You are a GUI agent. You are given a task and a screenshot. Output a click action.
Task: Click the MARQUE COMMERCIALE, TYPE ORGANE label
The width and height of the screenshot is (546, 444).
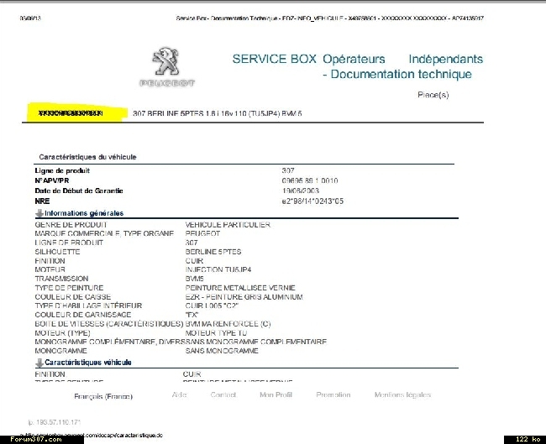coord(104,233)
